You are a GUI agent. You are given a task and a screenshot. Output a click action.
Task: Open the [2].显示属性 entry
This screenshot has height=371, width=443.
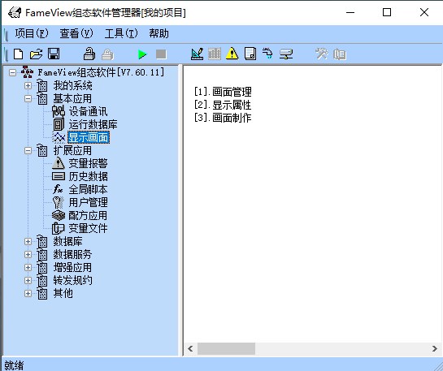pyautogui.click(x=223, y=105)
